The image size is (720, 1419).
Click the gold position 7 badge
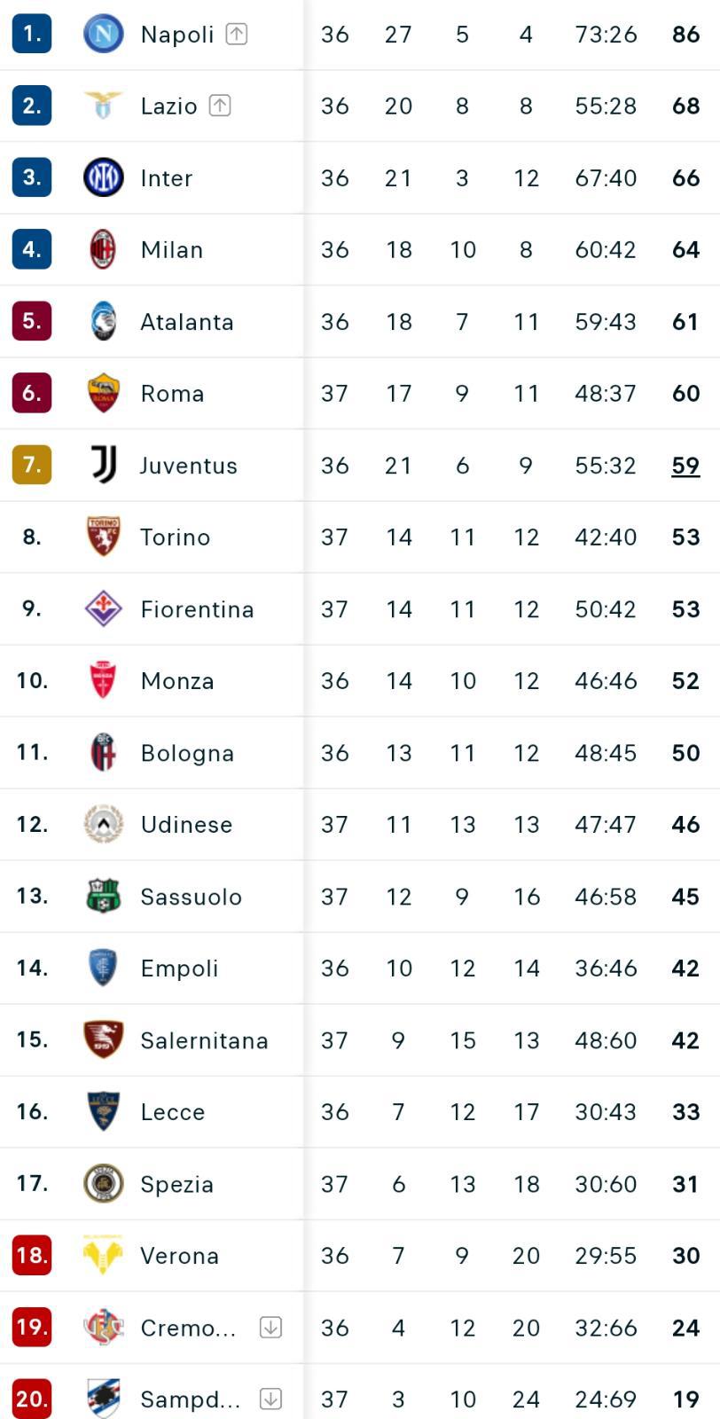tap(32, 465)
